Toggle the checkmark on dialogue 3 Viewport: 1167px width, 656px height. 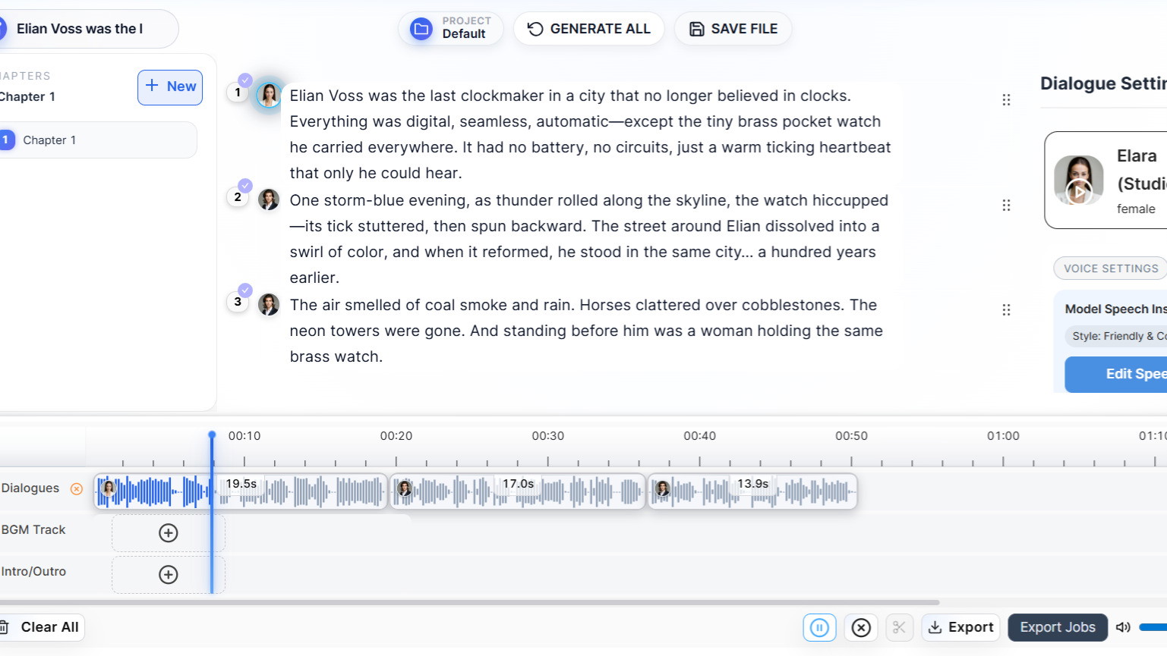245,290
